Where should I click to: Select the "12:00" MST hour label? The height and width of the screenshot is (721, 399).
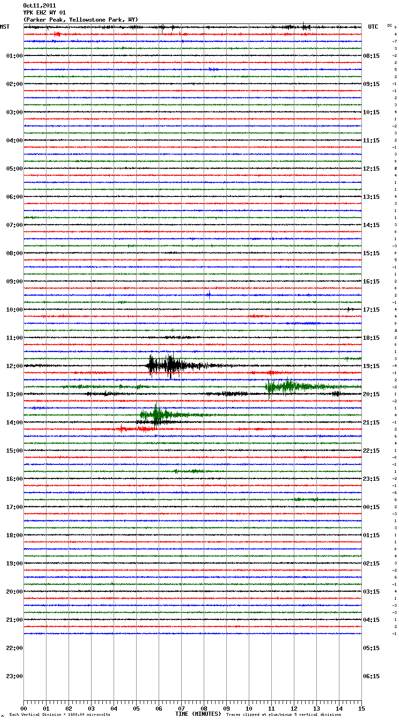click(x=15, y=366)
